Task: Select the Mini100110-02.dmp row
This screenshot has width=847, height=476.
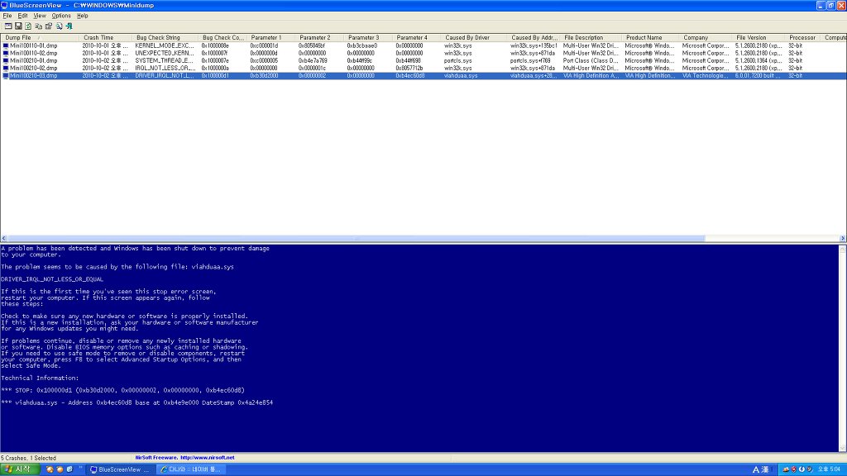Action: click(423, 54)
